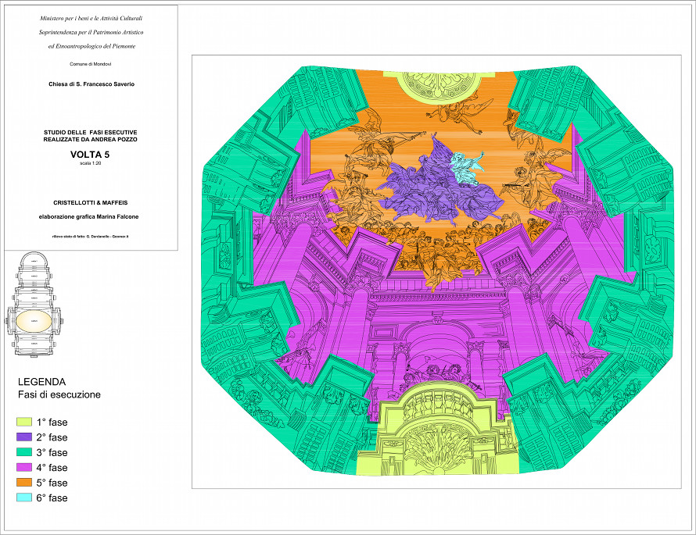
Task: Select the "Fasi di esecuzione" subtitle
Action: [x=59, y=394]
